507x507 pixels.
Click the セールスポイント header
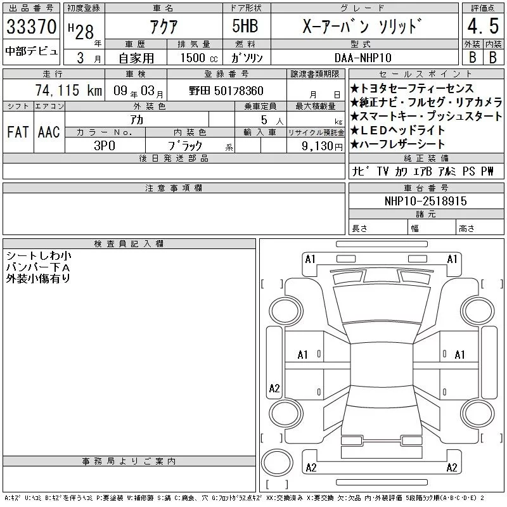[426, 74]
